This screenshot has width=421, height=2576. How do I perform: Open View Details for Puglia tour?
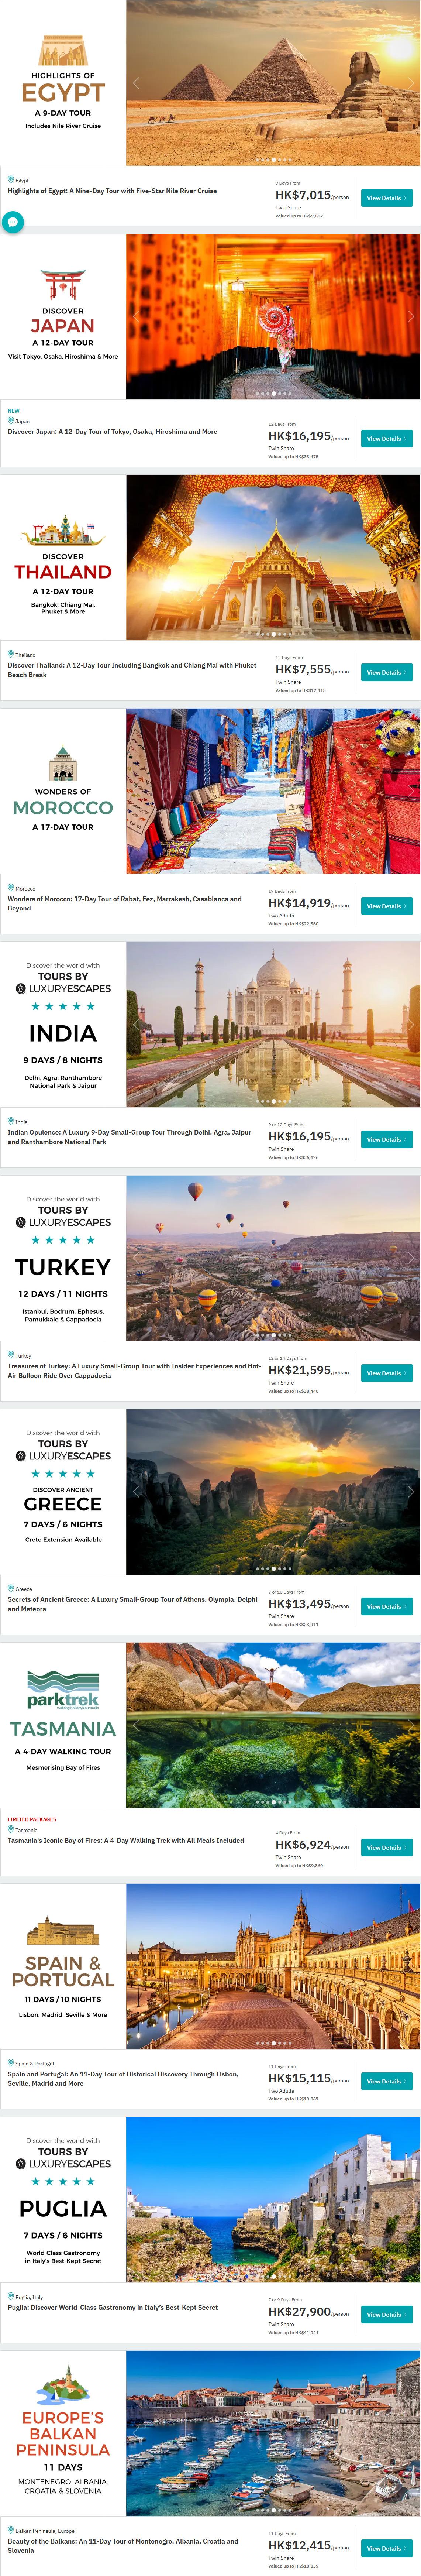(386, 2314)
